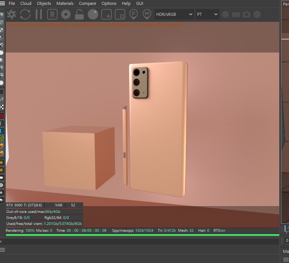289x263 pixels.
Task: Click the greyed hexagon toolbar icon
Action: (x=225, y=14)
